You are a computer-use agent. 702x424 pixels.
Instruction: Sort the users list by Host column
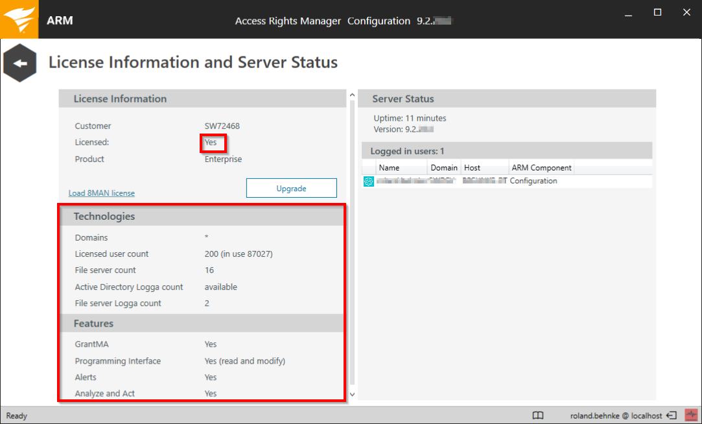coord(472,167)
